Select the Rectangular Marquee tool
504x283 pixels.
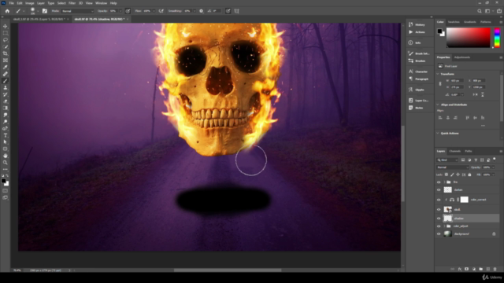[6, 33]
